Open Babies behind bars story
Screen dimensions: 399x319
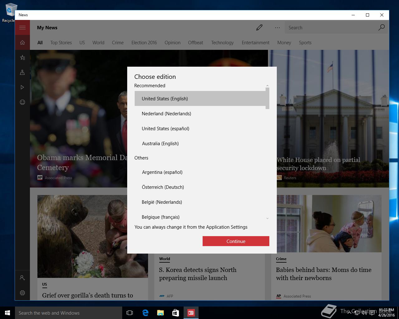(324, 274)
